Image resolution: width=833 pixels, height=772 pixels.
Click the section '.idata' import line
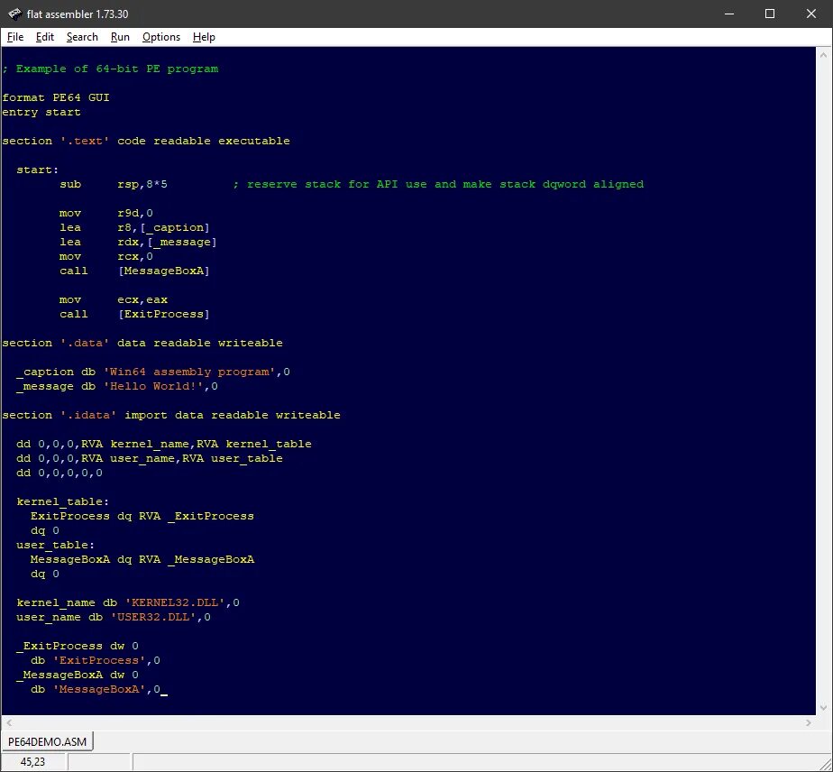(x=171, y=415)
